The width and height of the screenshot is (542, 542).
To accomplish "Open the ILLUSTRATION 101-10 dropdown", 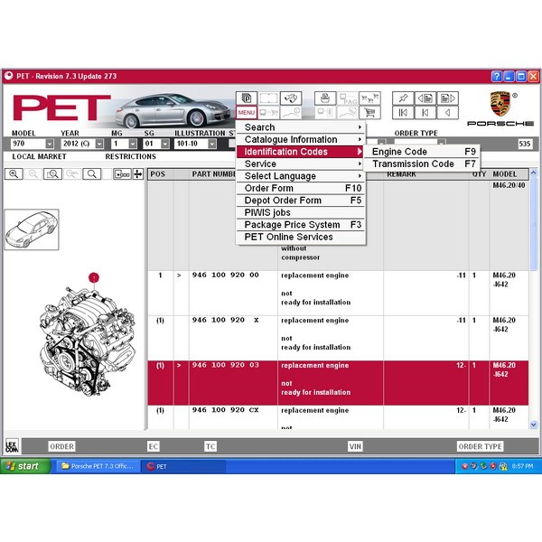I will [x=212, y=144].
